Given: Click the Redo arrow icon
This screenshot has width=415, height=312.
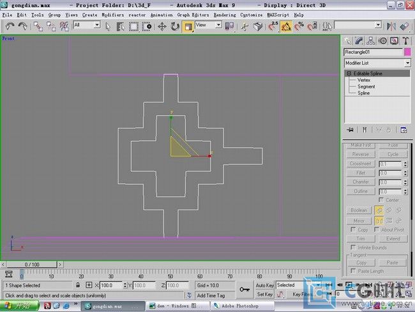Looking at the screenshot, I should [x=23, y=26].
